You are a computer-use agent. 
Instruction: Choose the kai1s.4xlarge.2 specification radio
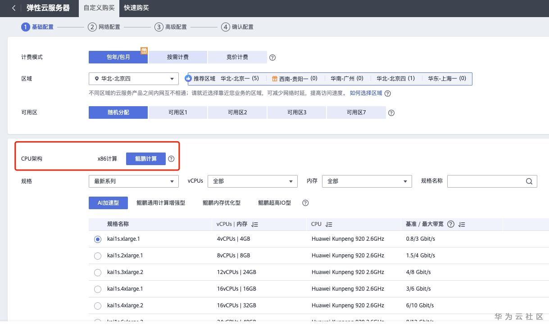98,306
